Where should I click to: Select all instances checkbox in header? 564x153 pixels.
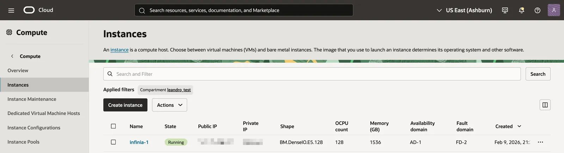(113, 126)
